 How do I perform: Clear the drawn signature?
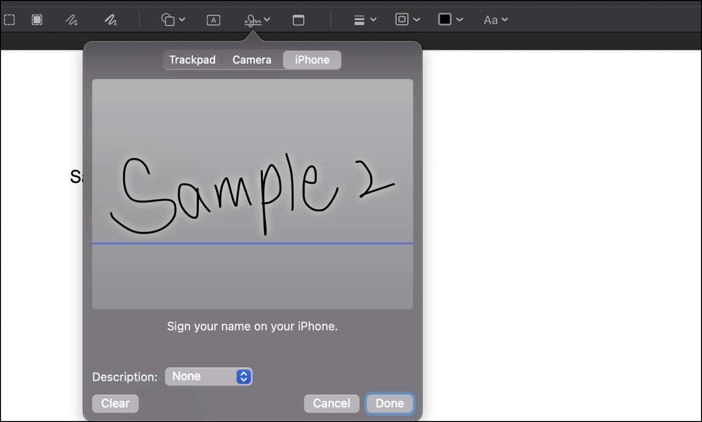pos(115,404)
